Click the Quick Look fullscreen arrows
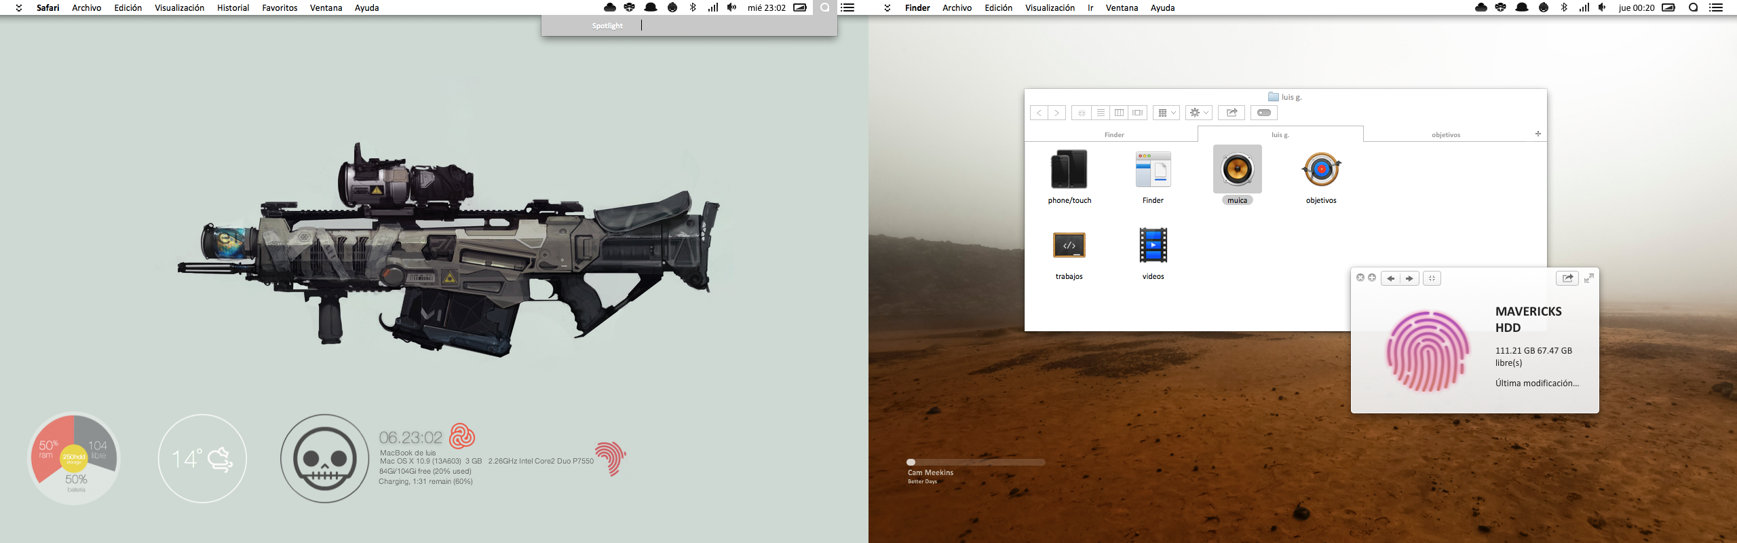 [1588, 278]
